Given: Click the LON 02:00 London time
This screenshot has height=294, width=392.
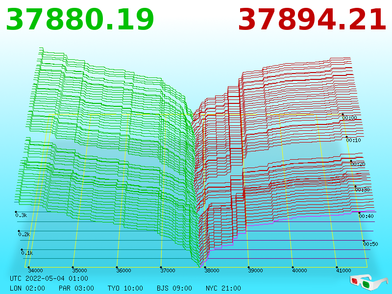Looking at the screenshot, I should 27,288.
